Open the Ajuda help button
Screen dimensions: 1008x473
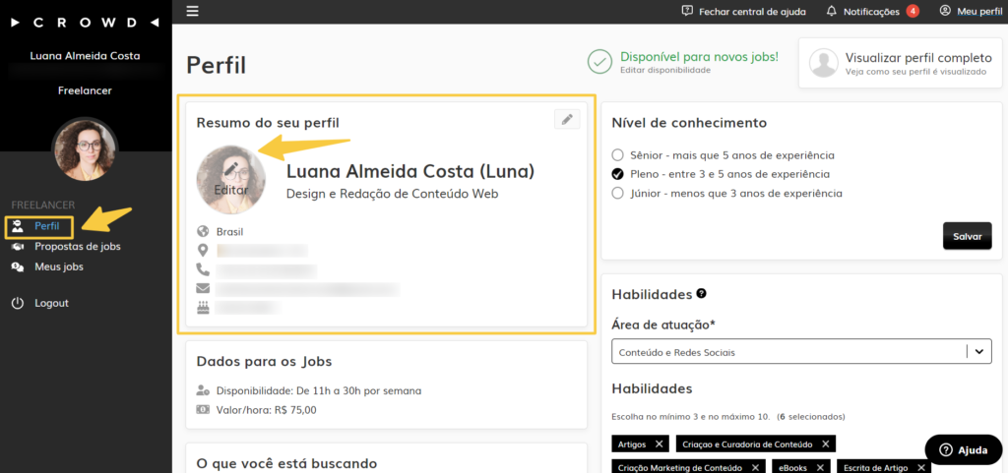tap(963, 450)
